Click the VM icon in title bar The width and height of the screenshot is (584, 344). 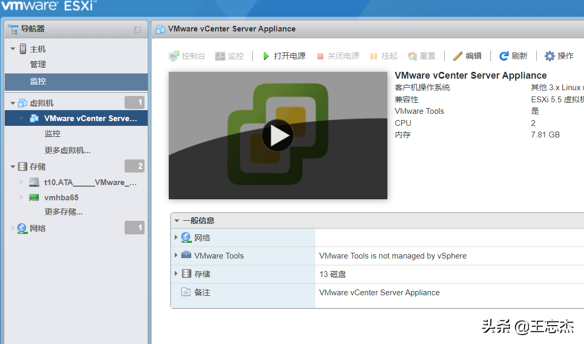[x=160, y=29]
